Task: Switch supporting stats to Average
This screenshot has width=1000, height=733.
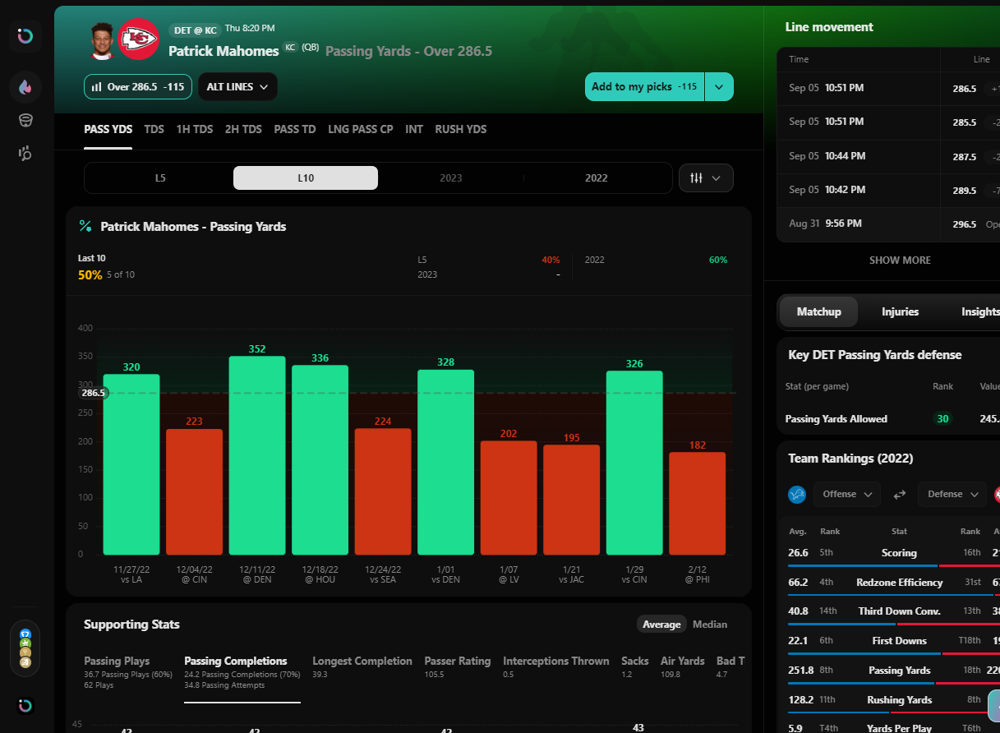Action: [x=661, y=625]
